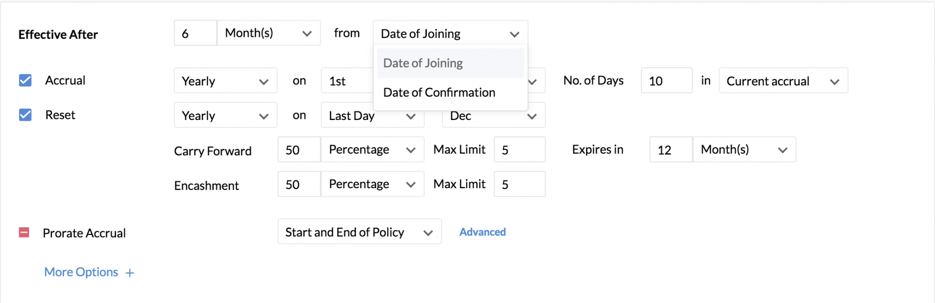Click the Expires in number field
This screenshot has height=303, width=935.
[x=670, y=150]
